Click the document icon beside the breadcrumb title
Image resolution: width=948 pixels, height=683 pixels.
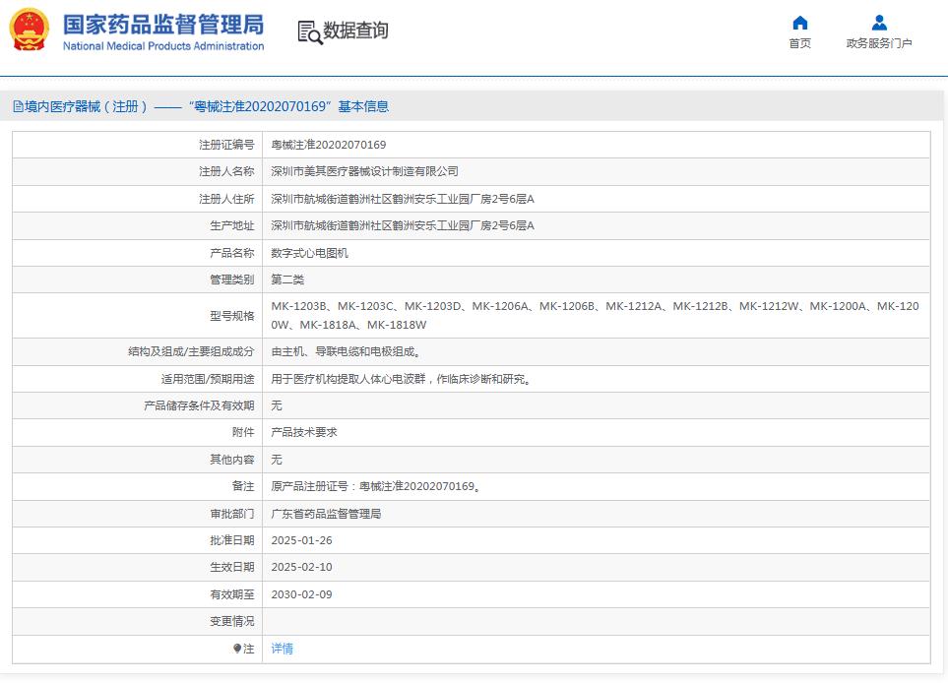[17, 104]
